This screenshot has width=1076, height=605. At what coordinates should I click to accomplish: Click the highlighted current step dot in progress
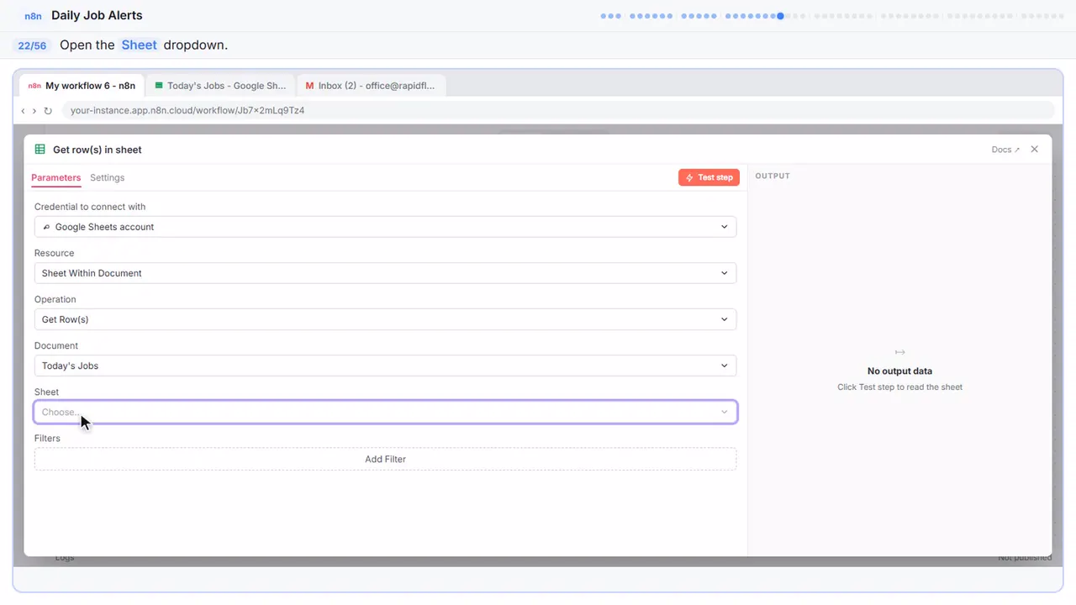[x=781, y=16]
